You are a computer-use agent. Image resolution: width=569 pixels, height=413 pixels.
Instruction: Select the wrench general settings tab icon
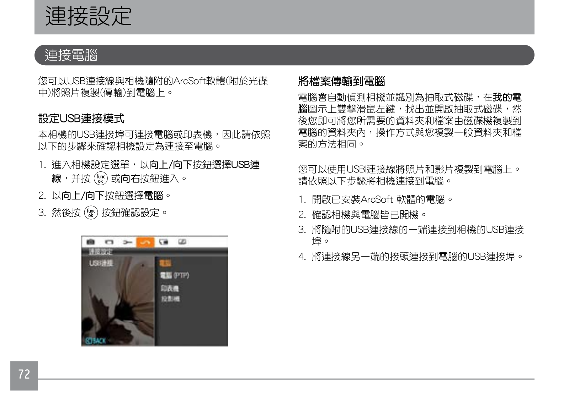tap(128, 242)
